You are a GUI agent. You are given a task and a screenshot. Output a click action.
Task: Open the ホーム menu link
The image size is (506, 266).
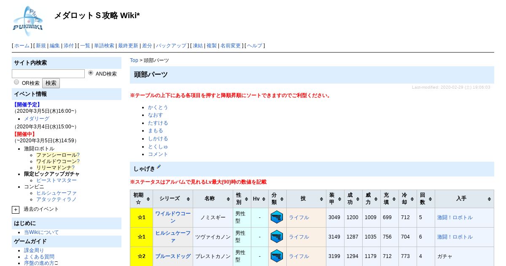(22, 46)
